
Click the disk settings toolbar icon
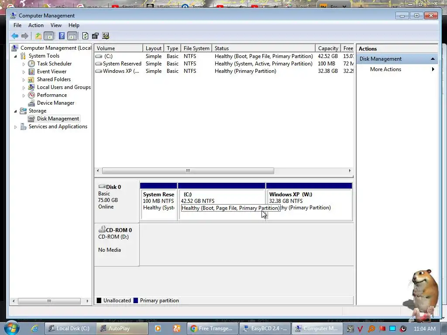[106, 36]
